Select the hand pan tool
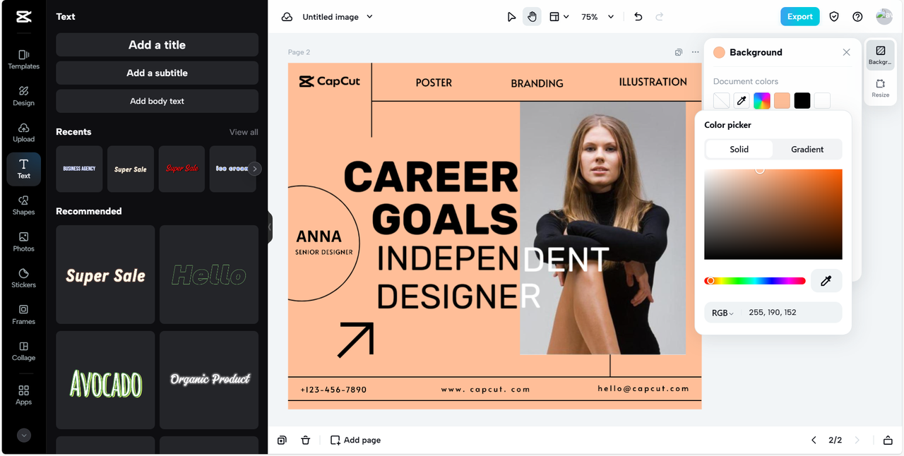904x456 pixels. [x=532, y=17]
